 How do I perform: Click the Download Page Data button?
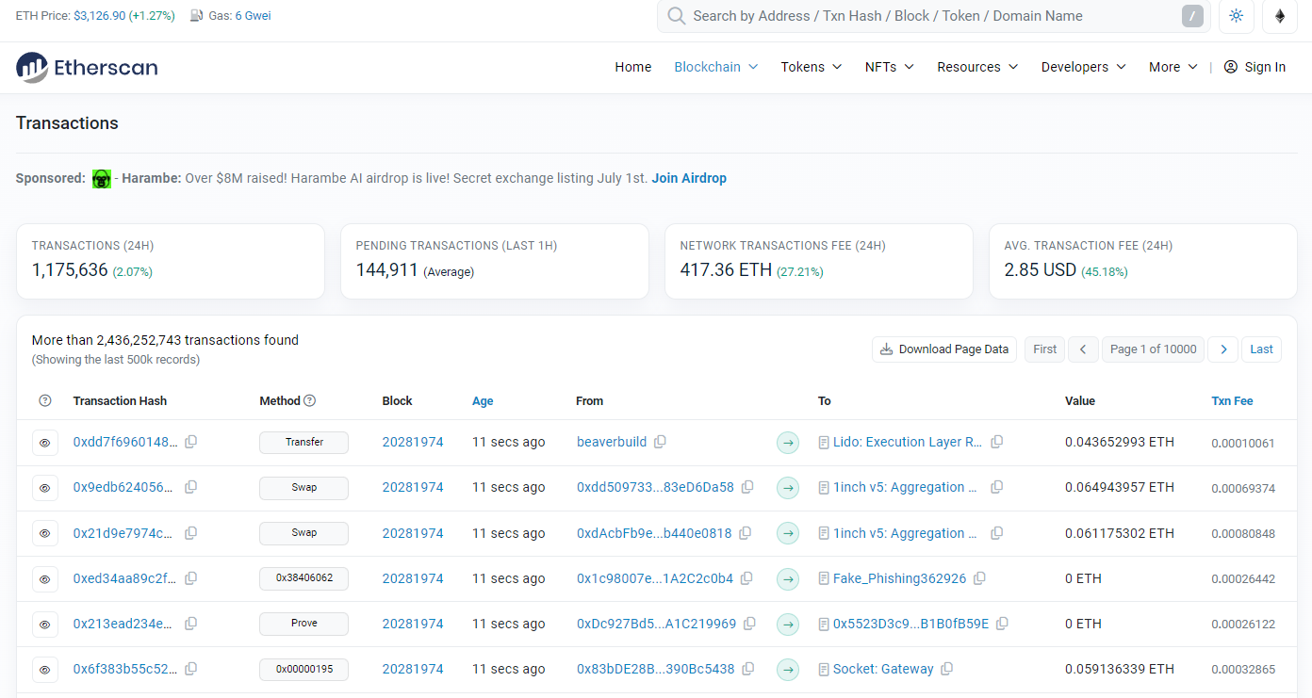944,349
